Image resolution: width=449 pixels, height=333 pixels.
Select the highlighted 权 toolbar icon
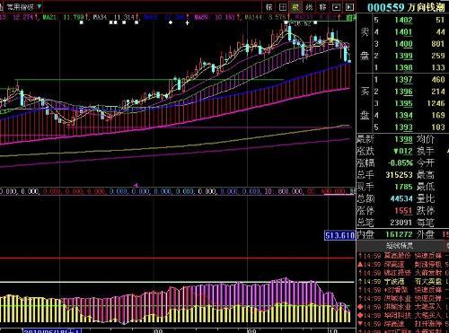[295, 7]
